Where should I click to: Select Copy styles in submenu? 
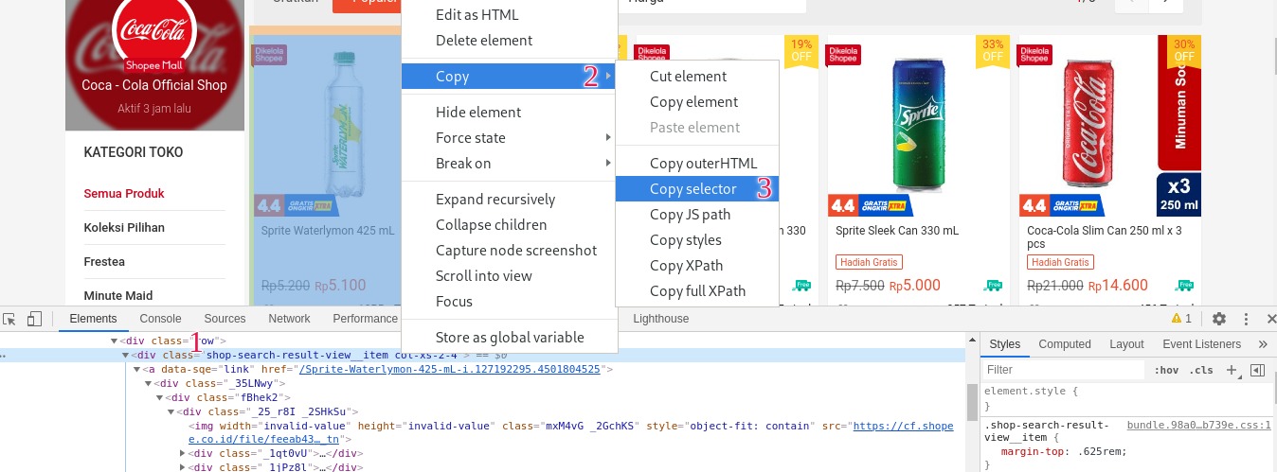click(697, 239)
